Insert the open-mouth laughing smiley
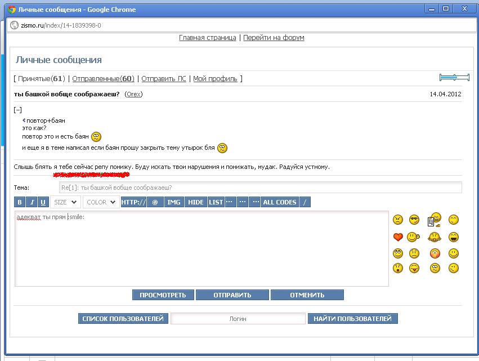This screenshot has width=479, height=361. point(454,237)
